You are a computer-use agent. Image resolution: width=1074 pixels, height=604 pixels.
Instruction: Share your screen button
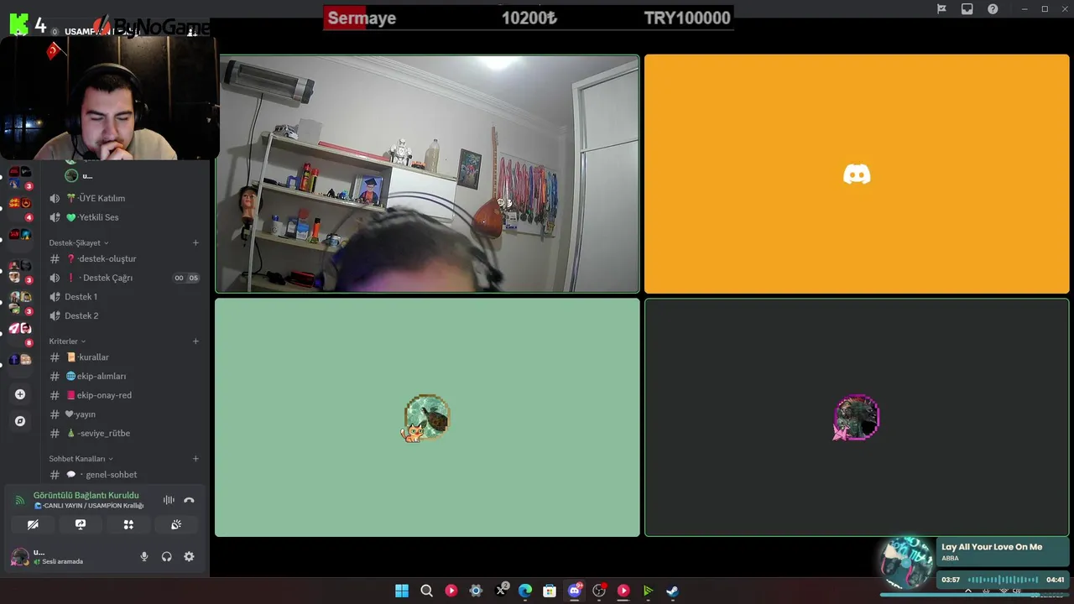click(x=81, y=524)
